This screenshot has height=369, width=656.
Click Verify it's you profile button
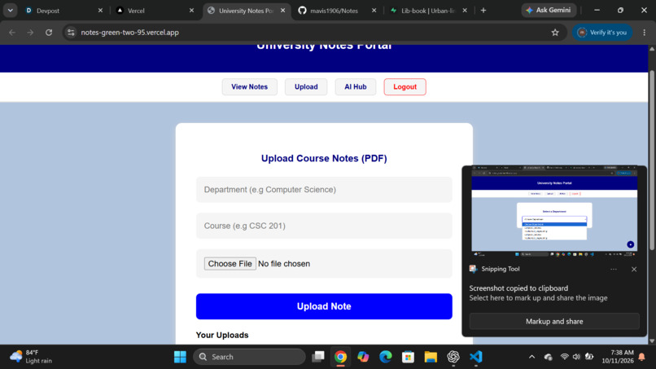pyautogui.click(x=602, y=33)
